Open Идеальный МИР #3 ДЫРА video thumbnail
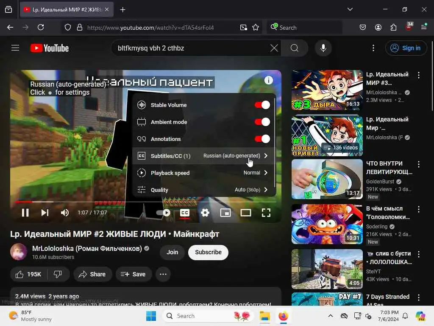434x326 pixels. [x=327, y=90]
